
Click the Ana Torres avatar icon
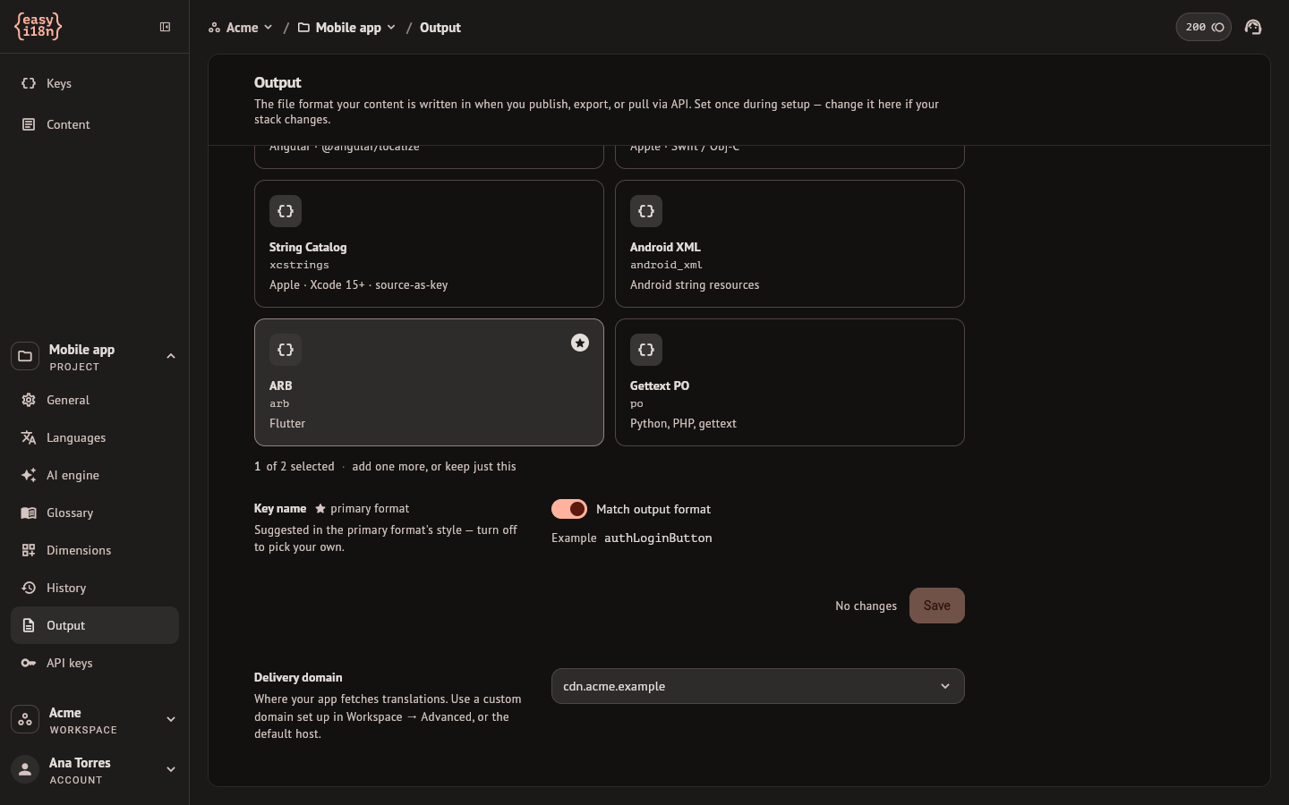(25, 769)
